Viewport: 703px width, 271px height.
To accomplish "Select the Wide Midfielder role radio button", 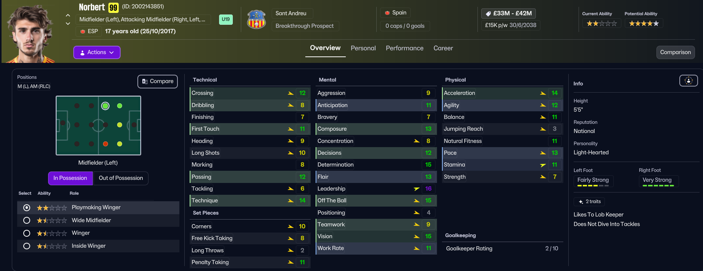I will pyautogui.click(x=27, y=220).
